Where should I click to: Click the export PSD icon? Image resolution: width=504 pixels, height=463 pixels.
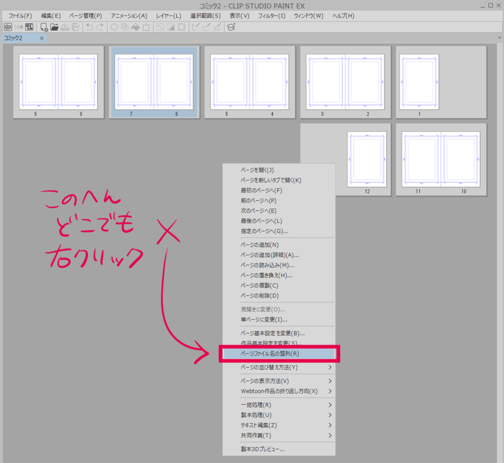tap(76, 27)
